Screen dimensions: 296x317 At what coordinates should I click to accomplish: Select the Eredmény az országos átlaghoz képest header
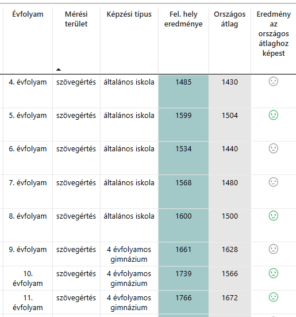click(274, 33)
